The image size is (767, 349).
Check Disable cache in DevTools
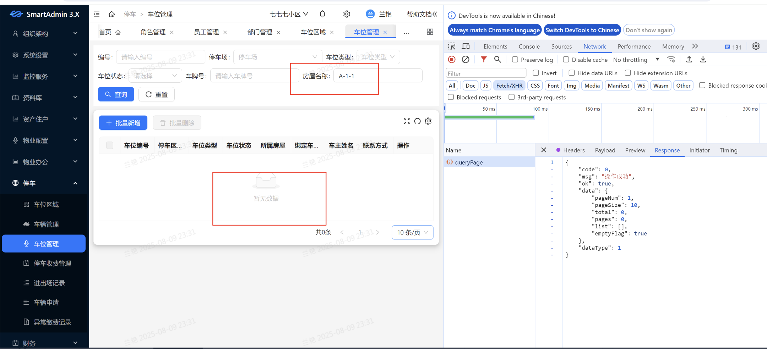pyautogui.click(x=566, y=59)
